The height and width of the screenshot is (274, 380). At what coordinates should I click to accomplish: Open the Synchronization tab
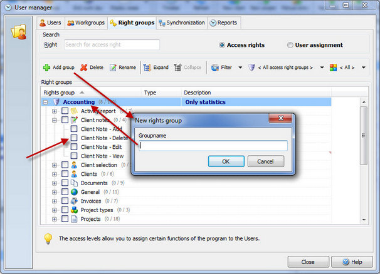pyautogui.click(x=182, y=23)
